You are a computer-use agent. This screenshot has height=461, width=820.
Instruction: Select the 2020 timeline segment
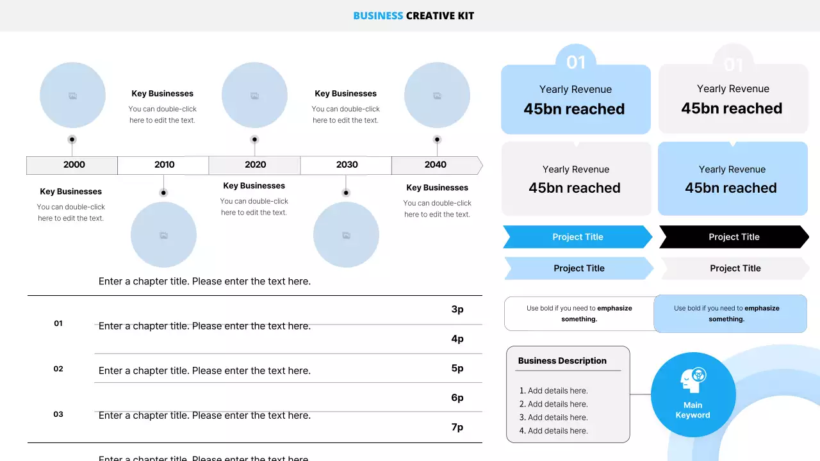pyautogui.click(x=255, y=165)
